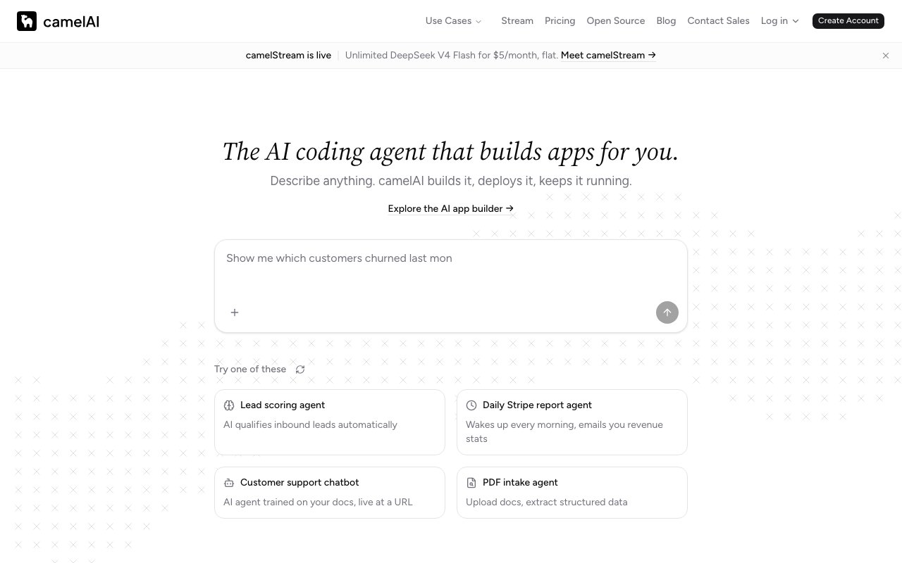The image size is (902, 563).
Task: Click the plus attachment icon in prompt box
Action: [235, 312]
